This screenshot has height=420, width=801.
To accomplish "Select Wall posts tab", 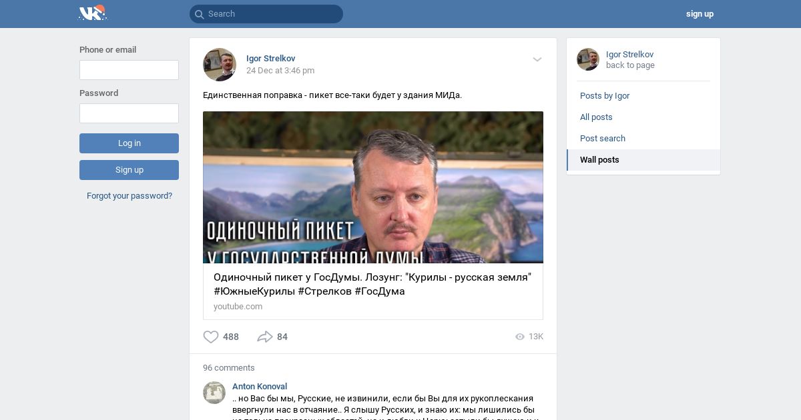I will point(643,160).
